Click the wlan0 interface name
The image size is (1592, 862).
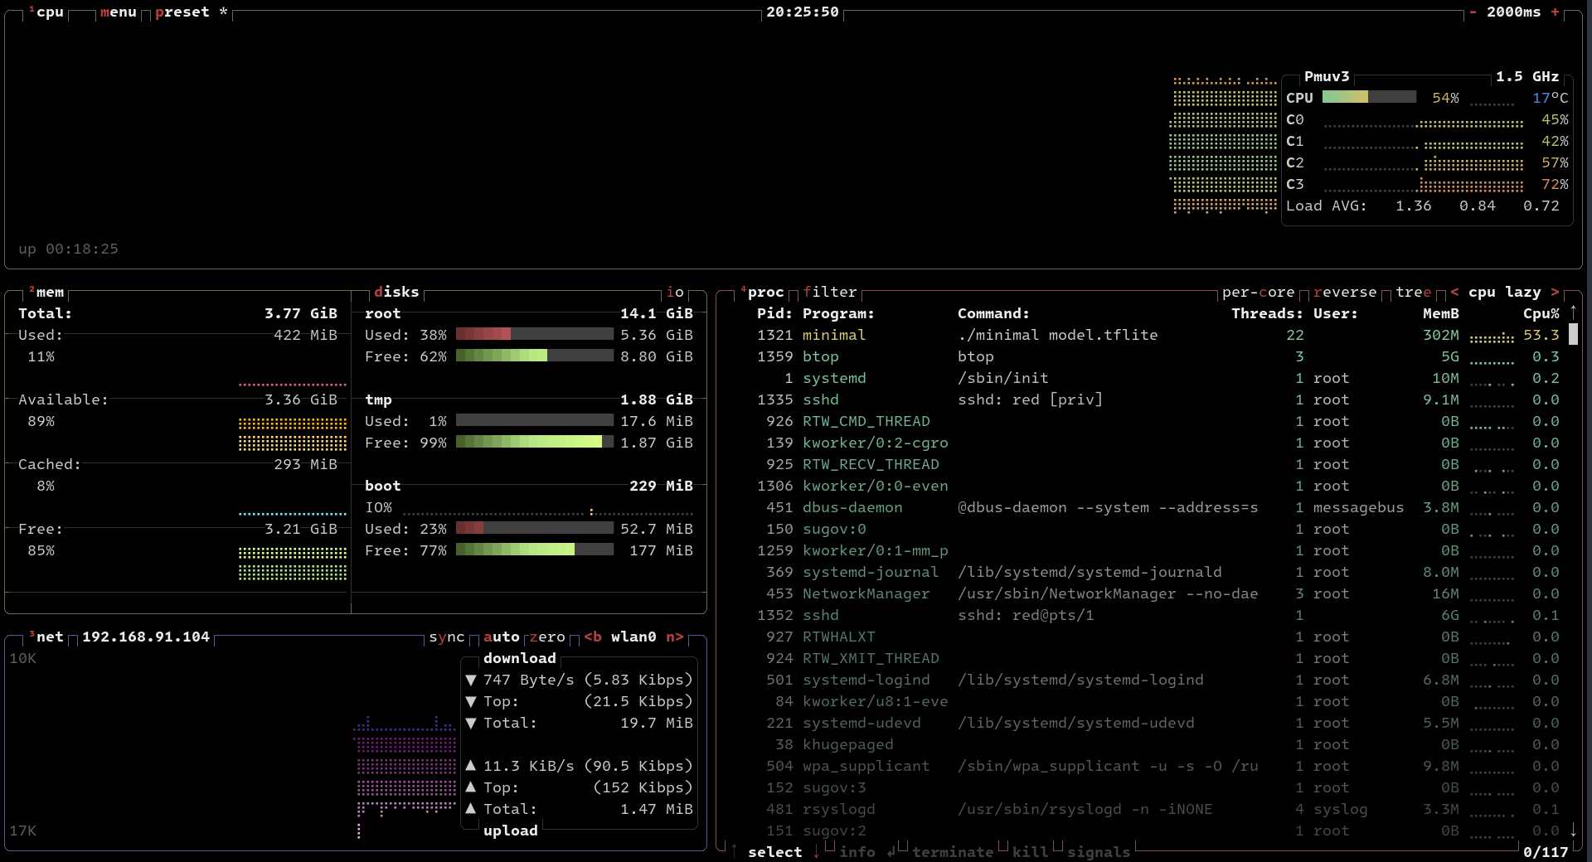(x=633, y=637)
